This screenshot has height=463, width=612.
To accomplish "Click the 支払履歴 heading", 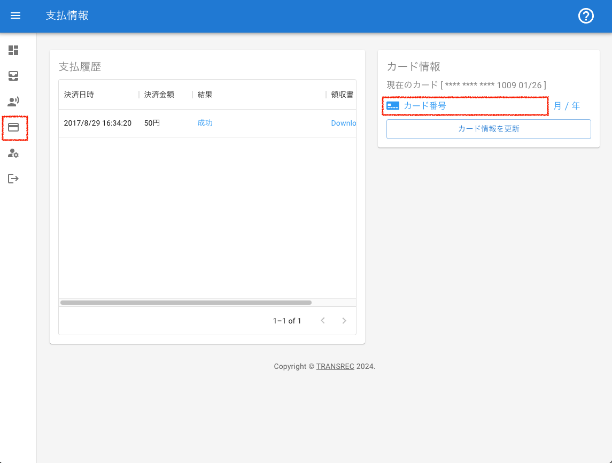I will tap(80, 67).
